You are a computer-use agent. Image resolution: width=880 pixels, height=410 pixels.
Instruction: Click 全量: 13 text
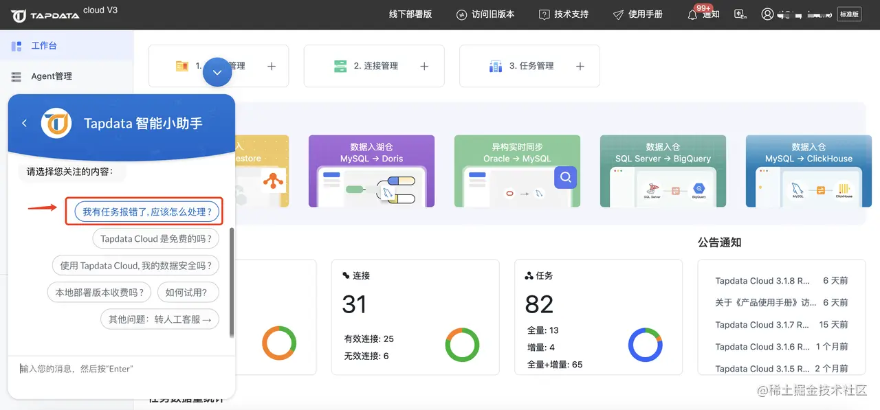click(x=543, y=330)
